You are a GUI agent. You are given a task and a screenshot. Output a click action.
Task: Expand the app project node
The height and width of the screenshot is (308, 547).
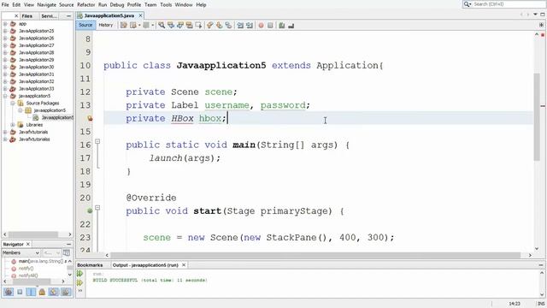tap(5, 24)
